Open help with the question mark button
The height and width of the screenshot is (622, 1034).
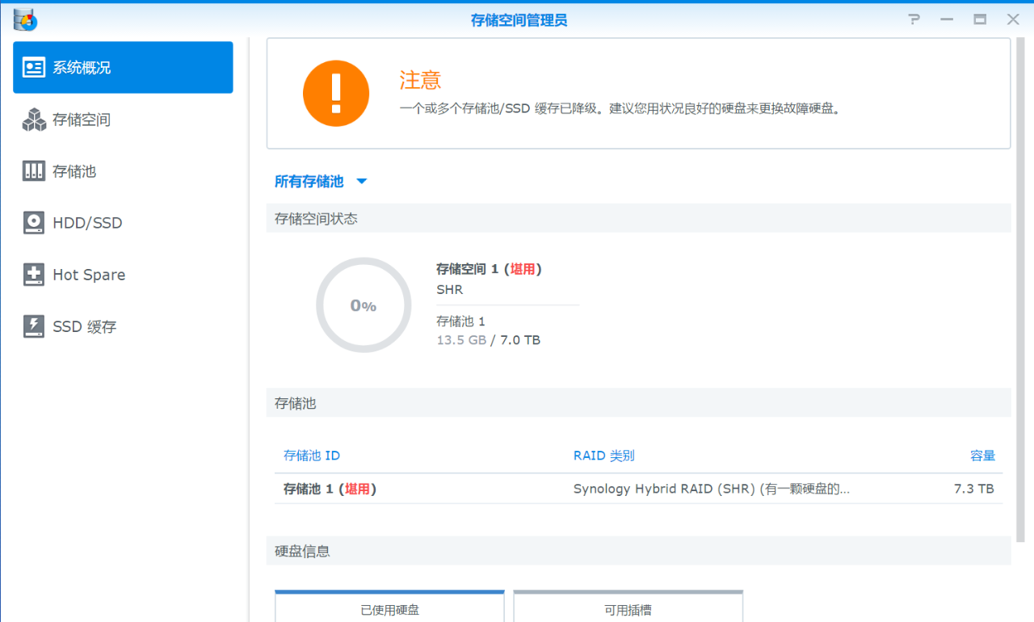click(x=914, y=19)
